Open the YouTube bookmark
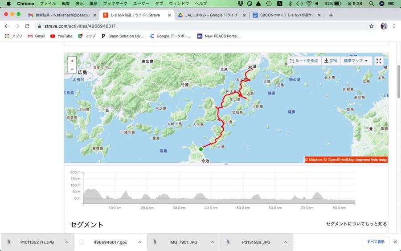Screen dimensions: 401x251 click(61, 36)
